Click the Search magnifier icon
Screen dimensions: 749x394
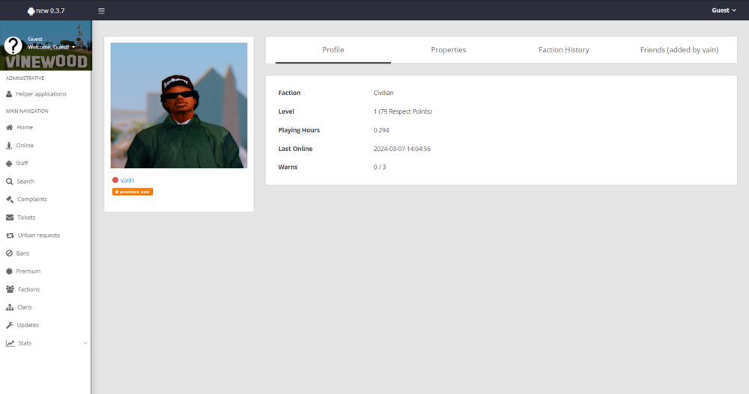coord(10,181)
